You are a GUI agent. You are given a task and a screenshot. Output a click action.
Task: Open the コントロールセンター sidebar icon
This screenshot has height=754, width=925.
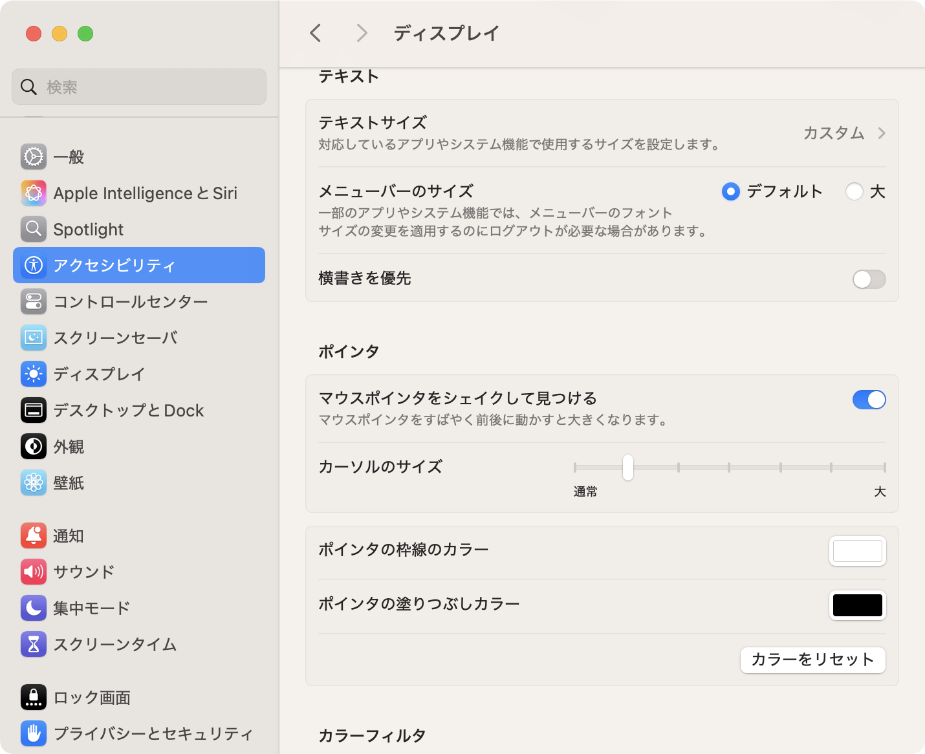(34, 301)
